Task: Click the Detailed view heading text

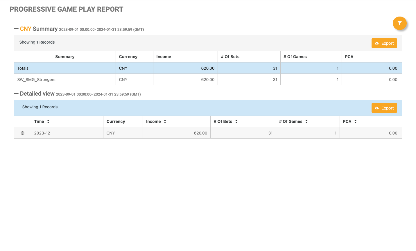Action: click(37, 94)
